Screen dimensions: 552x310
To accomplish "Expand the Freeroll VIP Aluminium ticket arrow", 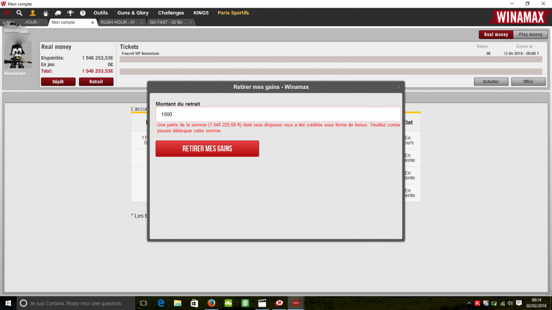I will pos(538,54).
